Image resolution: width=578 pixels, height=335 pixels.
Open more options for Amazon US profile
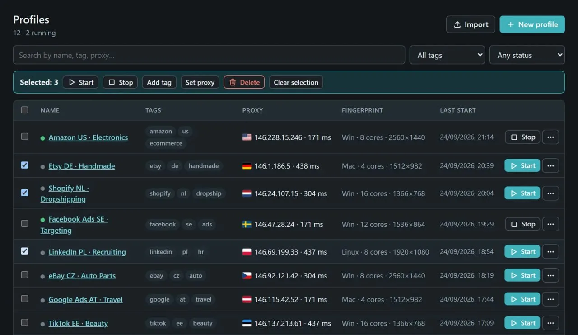(x=550, y=137)
